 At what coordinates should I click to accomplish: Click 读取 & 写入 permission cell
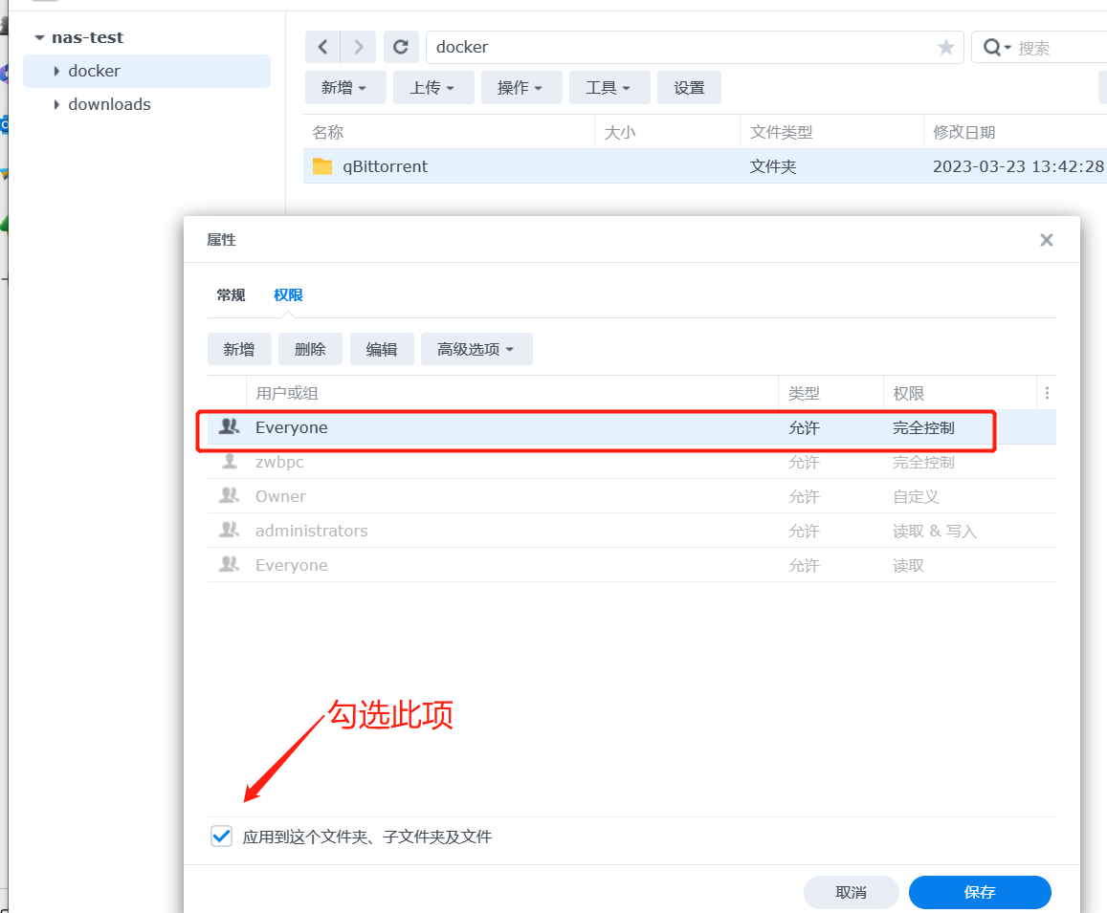935,531
